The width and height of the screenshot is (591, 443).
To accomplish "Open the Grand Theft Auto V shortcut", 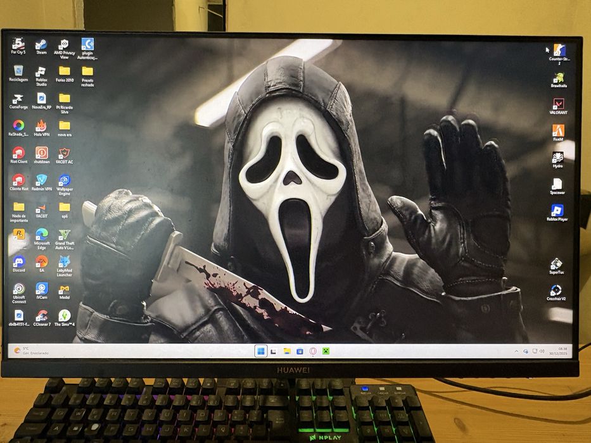I will pos(65,240).
